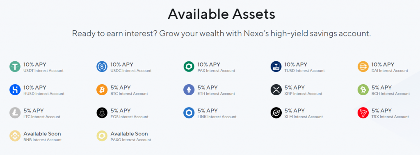Open the PAX Interest Account label
Screen dimensions: 420x155
[216, 71]
